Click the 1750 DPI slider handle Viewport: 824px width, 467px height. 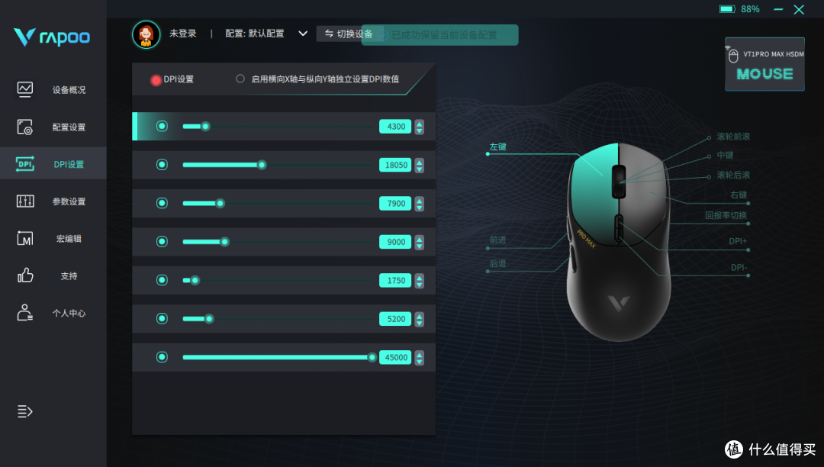pyautogui.click(x=195, y=280)
